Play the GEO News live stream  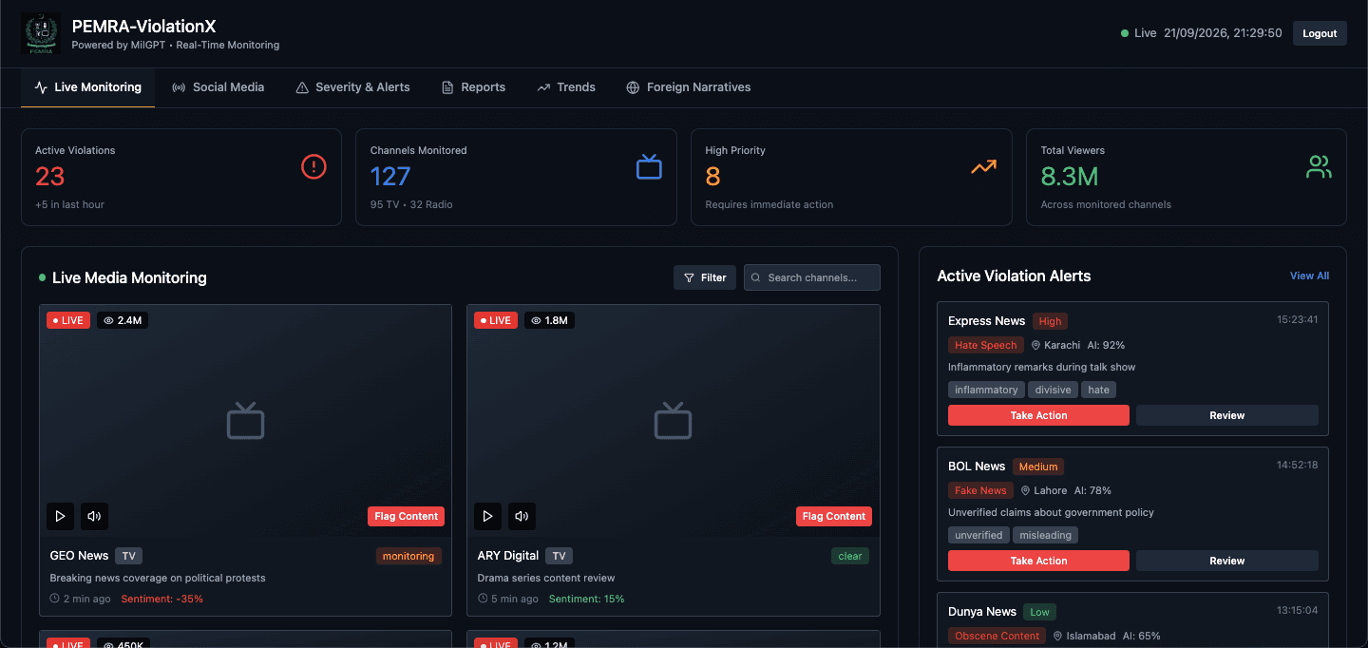[60, 516]
